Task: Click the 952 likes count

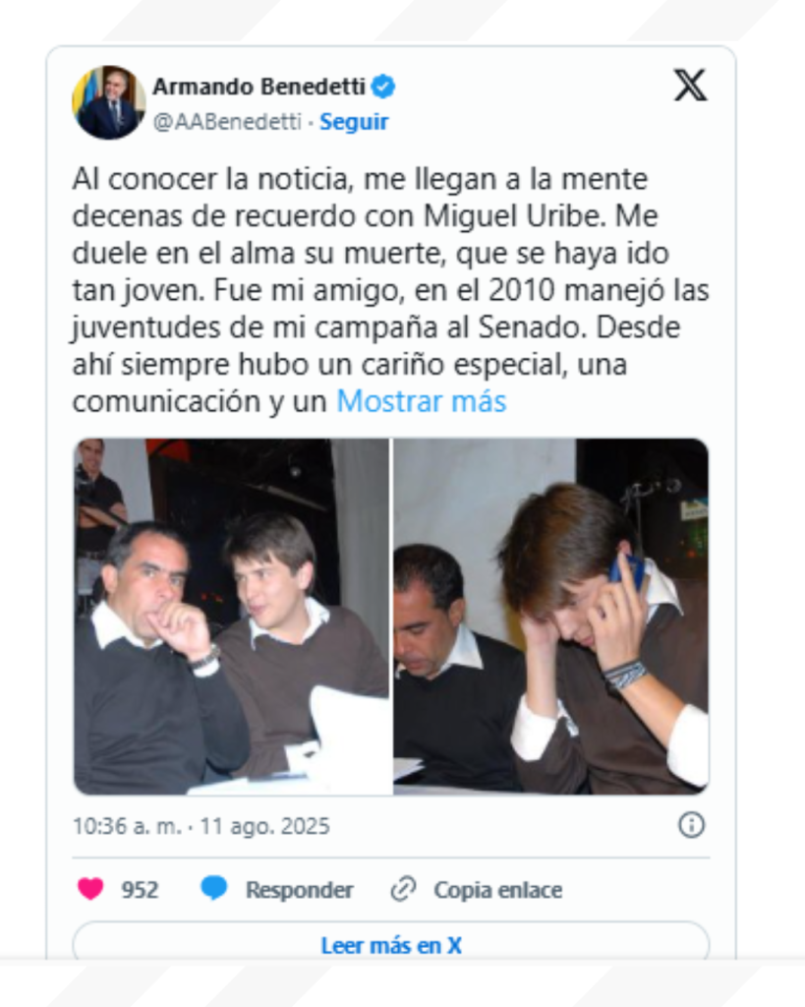Action: 140,889
